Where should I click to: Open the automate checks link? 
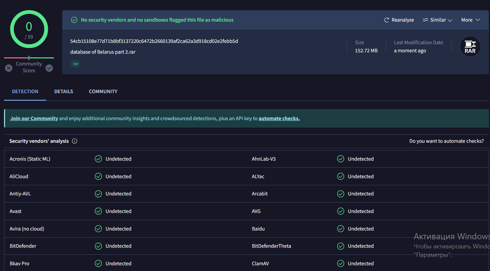(279, 118)
